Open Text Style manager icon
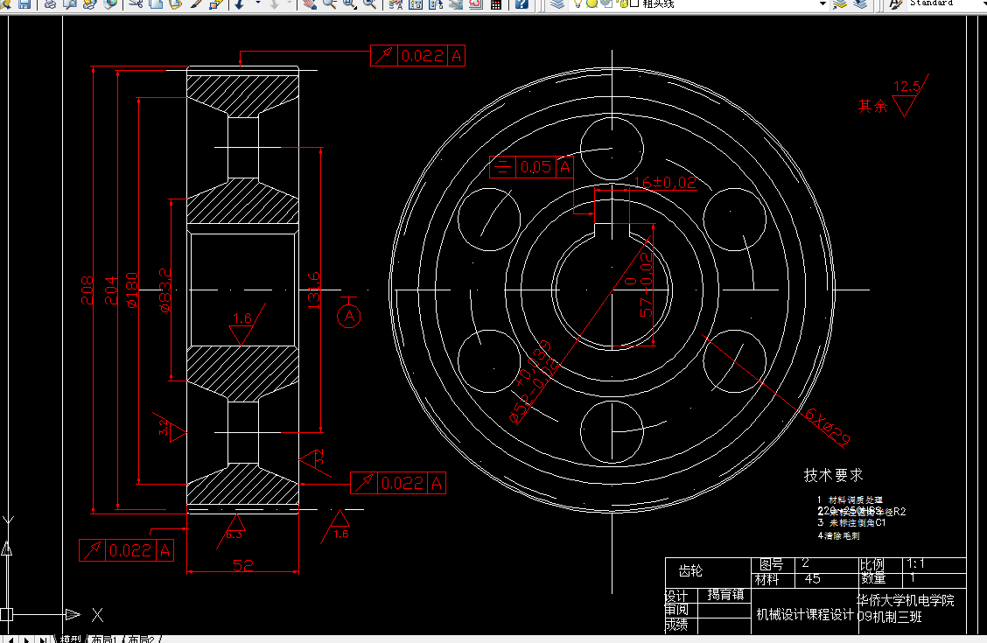This screenshot has height=643, width=987. (x=896, y=3)
